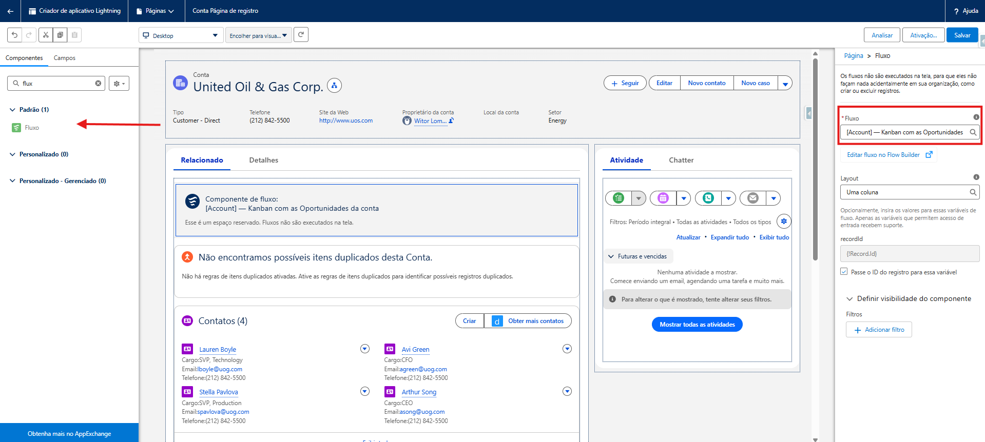This screenshot has height=442, width=985.
Task: Click Obtenha mais no AppExchange banner
Action: [x=69, y=433]
